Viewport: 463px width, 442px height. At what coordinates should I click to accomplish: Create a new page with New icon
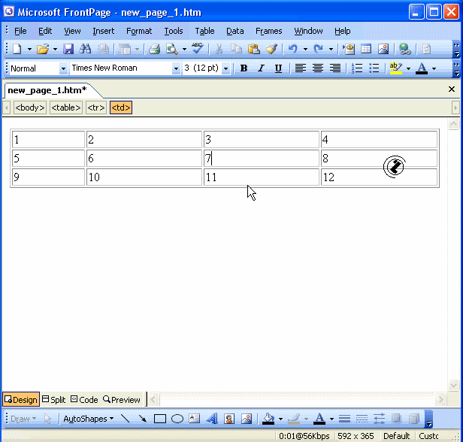coord(17,49)
